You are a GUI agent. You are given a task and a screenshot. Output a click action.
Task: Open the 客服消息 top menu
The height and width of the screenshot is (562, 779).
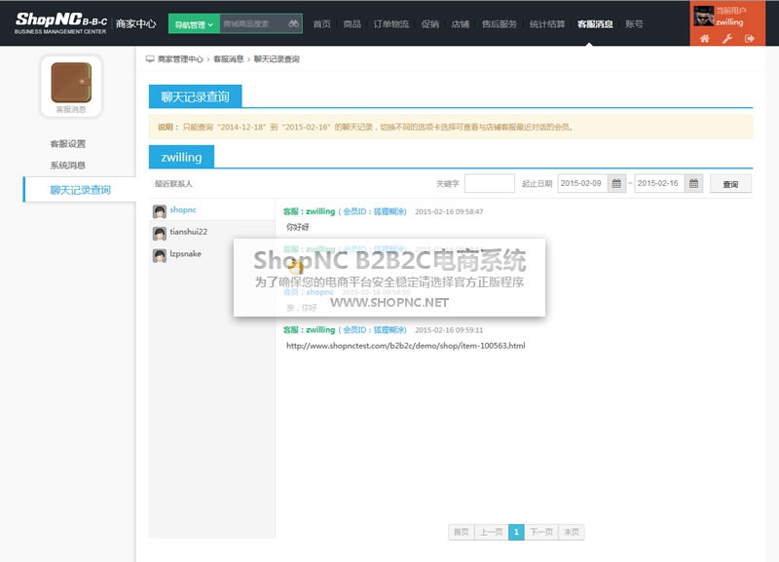595,23
